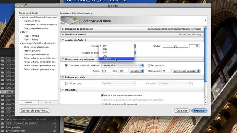
Task: Click the Cancelar button
Action: tap(182, 110)
